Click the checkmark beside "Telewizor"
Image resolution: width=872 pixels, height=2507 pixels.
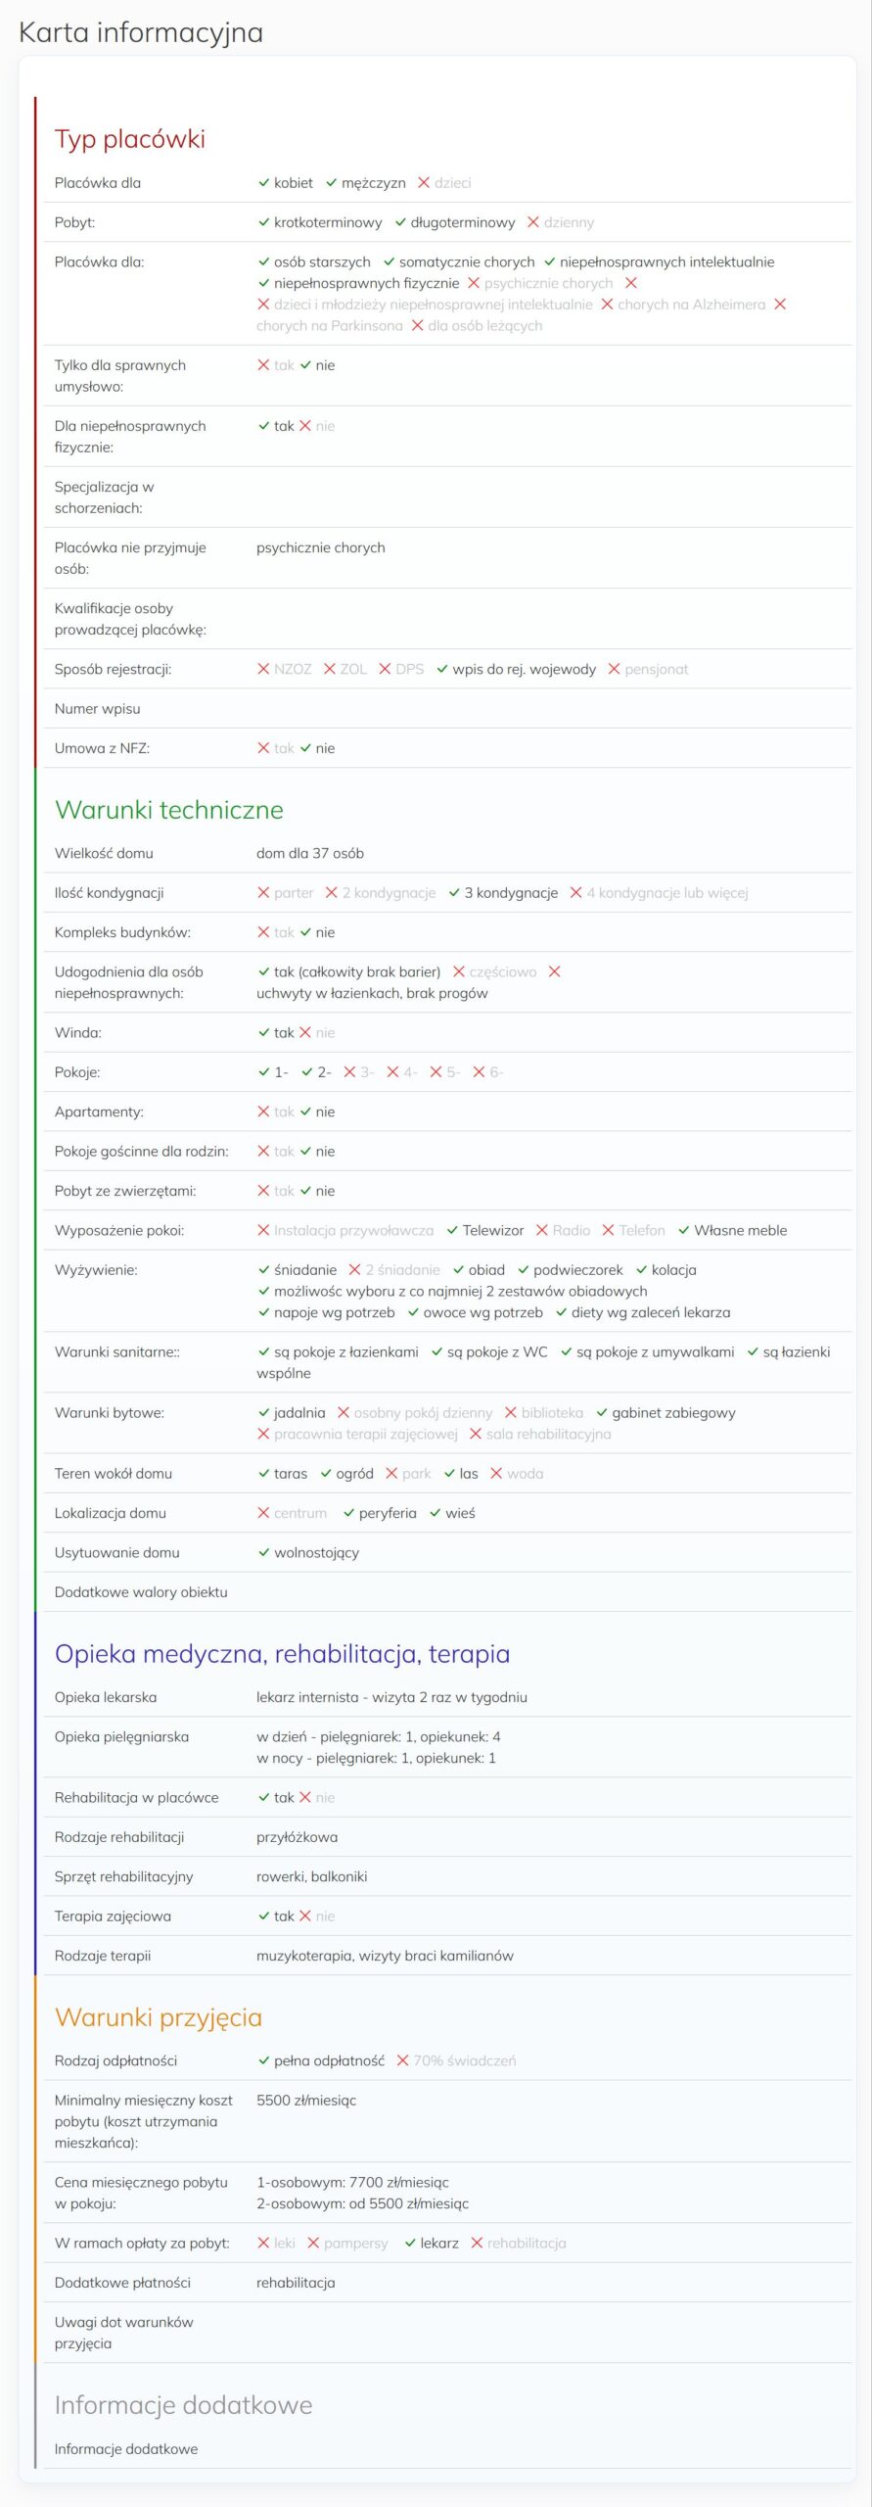[452, 1230]
